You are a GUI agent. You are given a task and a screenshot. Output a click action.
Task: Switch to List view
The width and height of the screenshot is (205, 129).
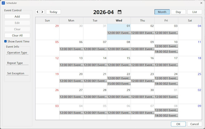point(194,12)
